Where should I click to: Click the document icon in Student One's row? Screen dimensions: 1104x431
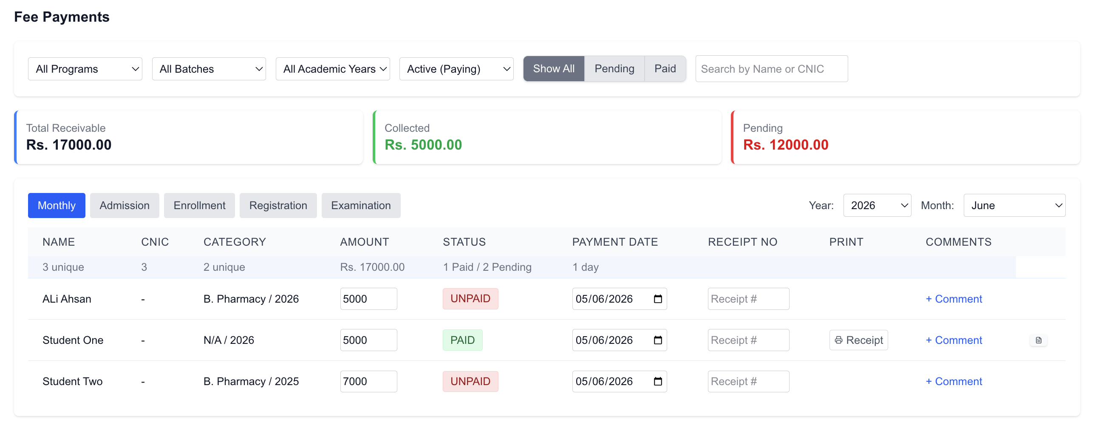(x=1039, y=340)
